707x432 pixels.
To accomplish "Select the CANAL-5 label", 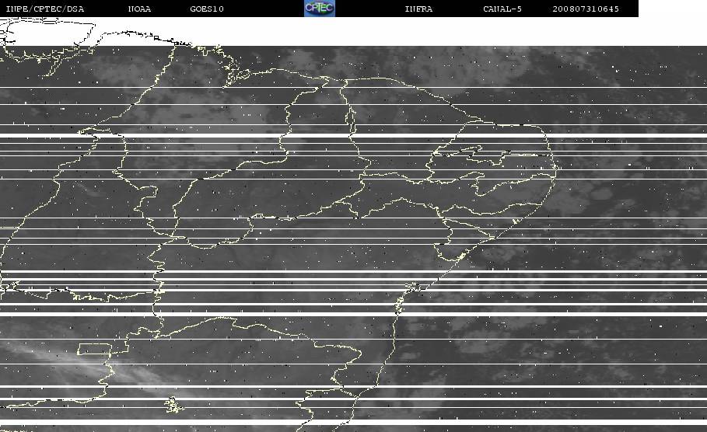I will pos(502,9).
